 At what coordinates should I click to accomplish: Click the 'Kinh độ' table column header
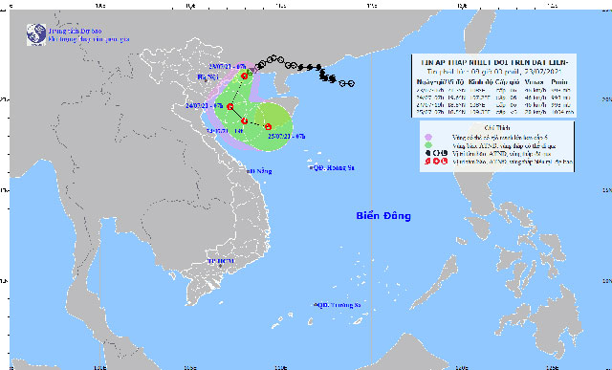point(480,82)
